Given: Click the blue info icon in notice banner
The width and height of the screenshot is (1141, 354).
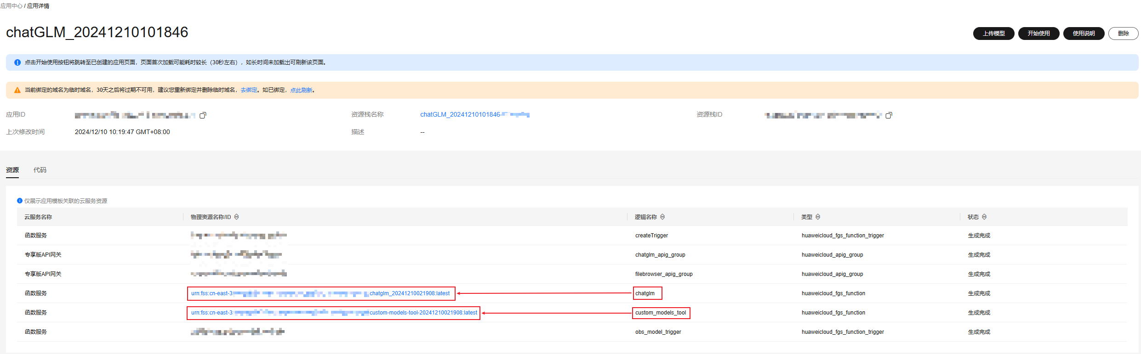Looking at the screenshot, I should (17, 62).
